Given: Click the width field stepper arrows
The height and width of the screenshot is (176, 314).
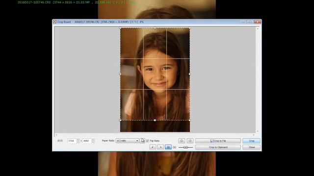Looking at the screenshot, I should [x=78, y=141].
